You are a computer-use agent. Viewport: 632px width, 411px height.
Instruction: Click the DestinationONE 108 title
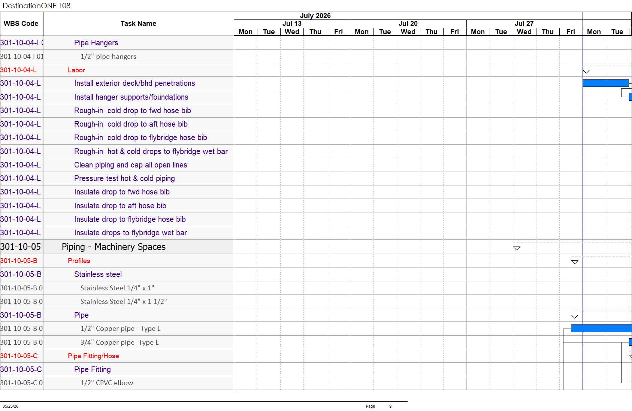[x=36, y=6]
